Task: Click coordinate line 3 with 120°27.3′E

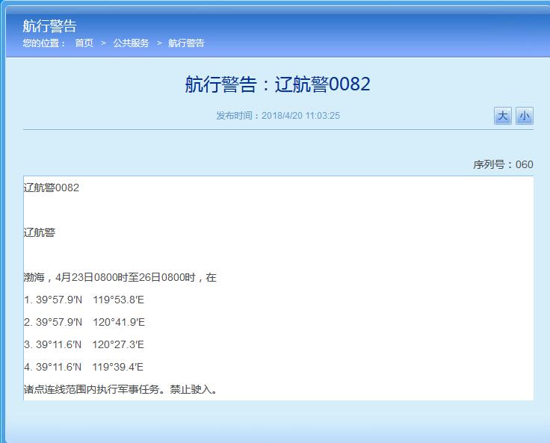Action: coord(84,344)
